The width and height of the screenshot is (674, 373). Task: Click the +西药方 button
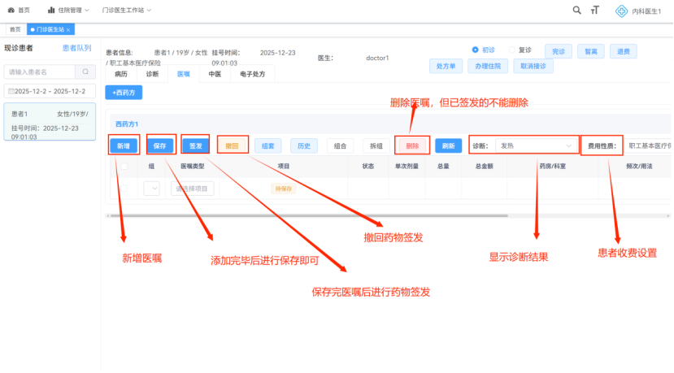click(124, 93)
